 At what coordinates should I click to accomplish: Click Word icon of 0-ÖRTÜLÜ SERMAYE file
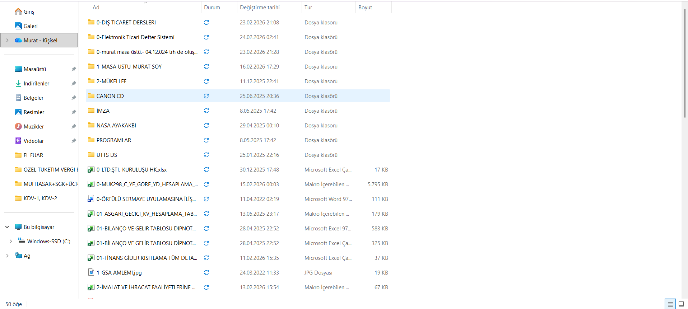coord(91,199)
